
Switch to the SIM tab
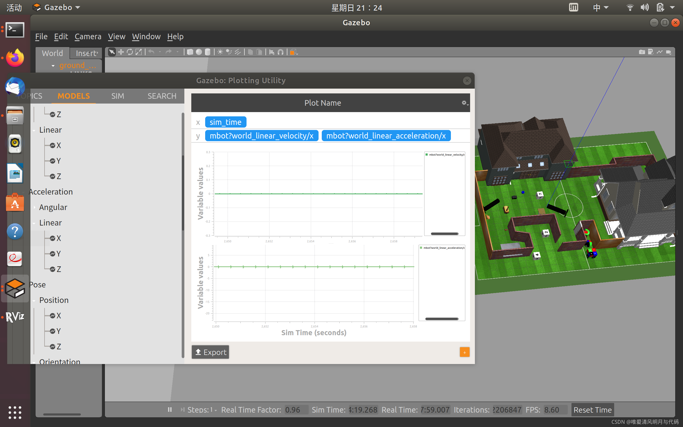click(x=118, y=96)
